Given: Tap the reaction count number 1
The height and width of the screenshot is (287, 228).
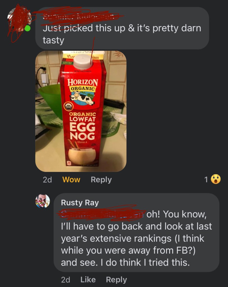Looking at the screenshot, I should (206, 180).
